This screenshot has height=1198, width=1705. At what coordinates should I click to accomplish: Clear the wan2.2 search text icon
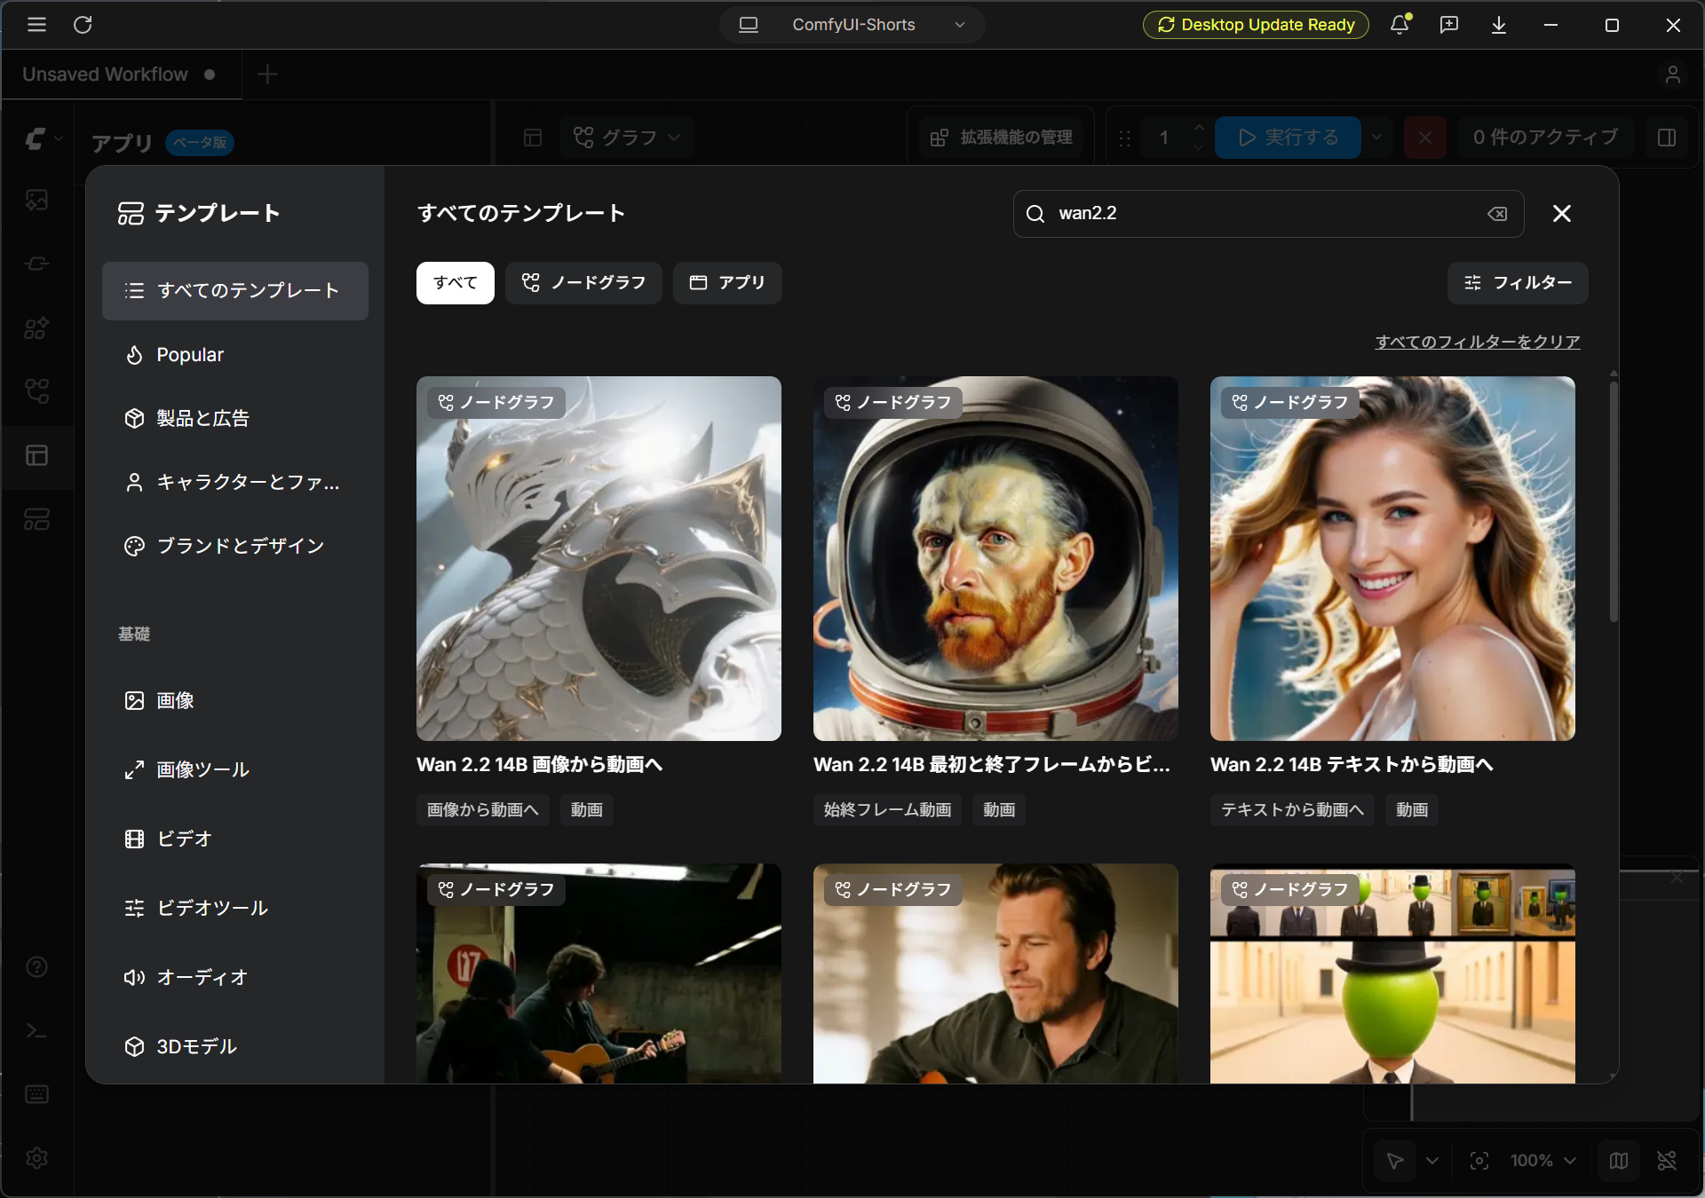1497,214
